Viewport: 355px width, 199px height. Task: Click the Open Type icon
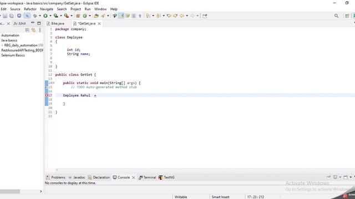[96, 16]
